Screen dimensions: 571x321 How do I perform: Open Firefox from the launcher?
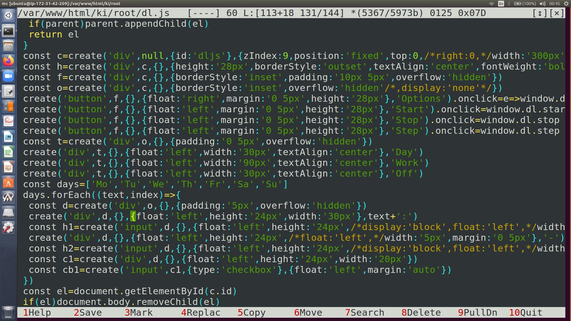[x=8, y=61]
